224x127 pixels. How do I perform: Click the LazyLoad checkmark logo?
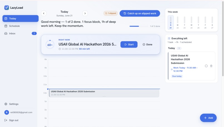7,8
